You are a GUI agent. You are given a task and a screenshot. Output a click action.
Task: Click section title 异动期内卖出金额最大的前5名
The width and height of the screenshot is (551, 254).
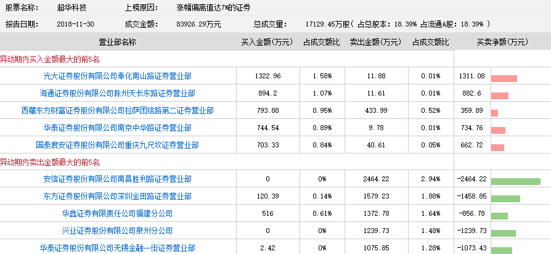click(50, 163)
